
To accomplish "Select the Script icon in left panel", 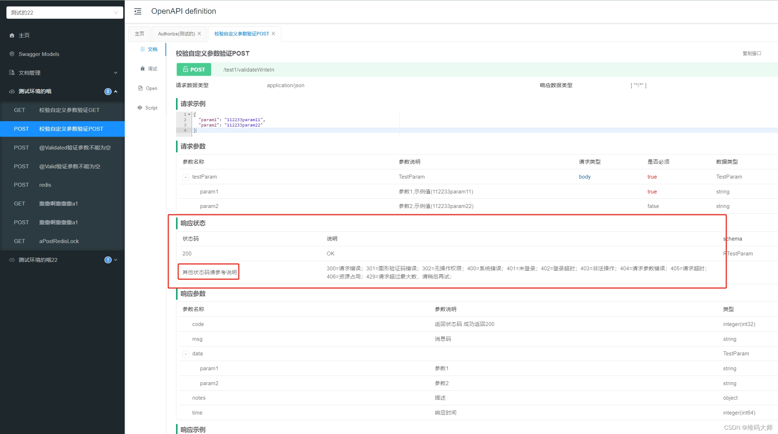I will (140, 107).
